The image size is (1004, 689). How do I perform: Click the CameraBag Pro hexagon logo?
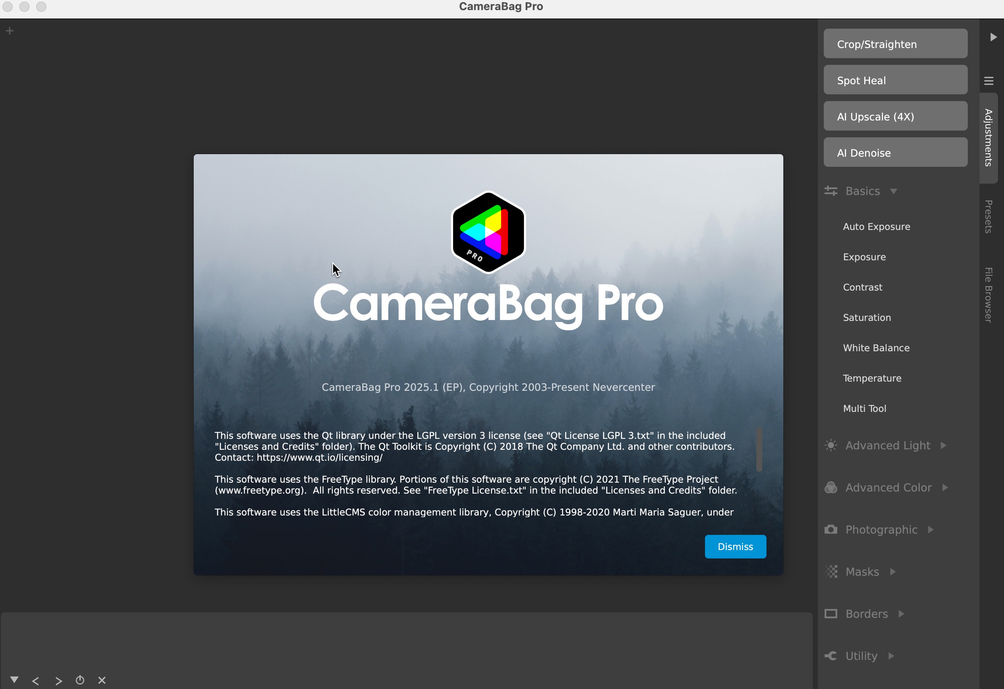pos(488,232)
